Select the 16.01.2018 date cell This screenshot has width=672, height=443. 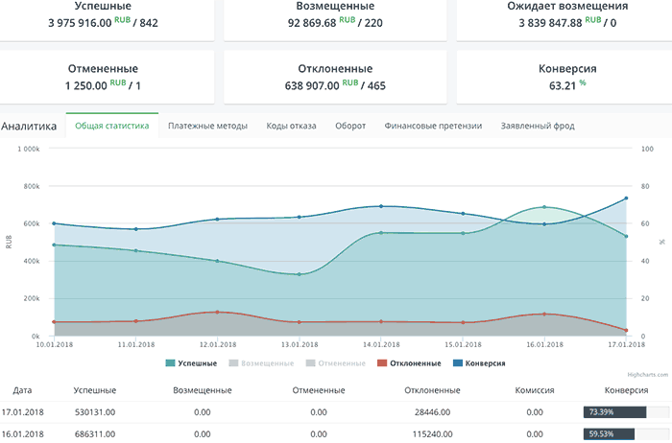point(22,434)
